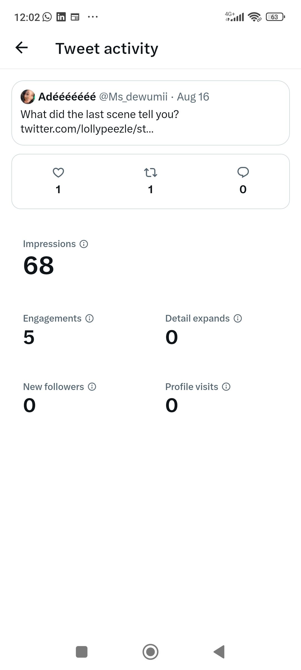Tap the Adééééééé profile avatar
301x670 pixels.
28,97
